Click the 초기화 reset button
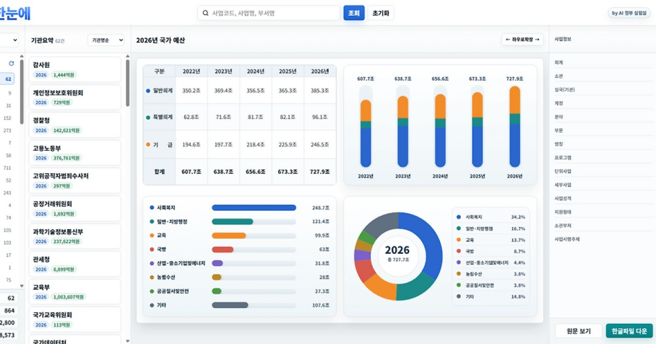The height and width of the screenshot is (344, 656). pos(380,13)
